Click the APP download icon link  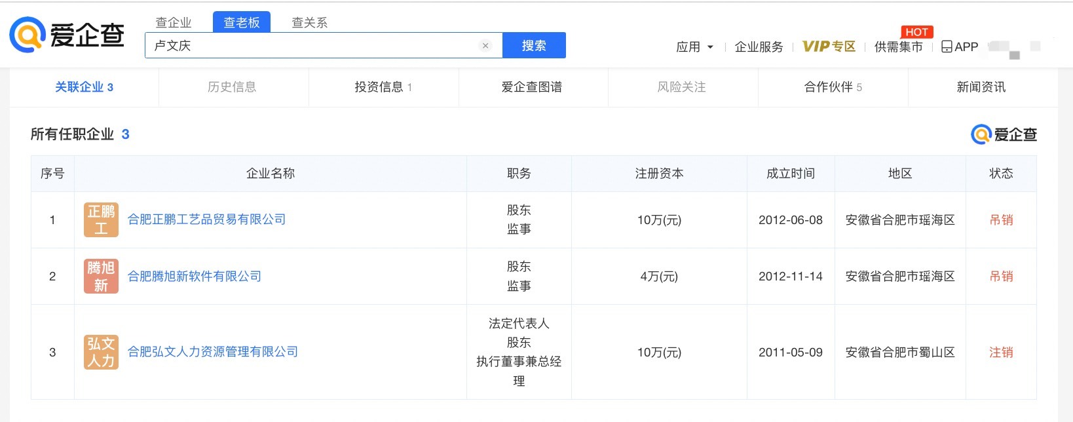tap(960, 47)
